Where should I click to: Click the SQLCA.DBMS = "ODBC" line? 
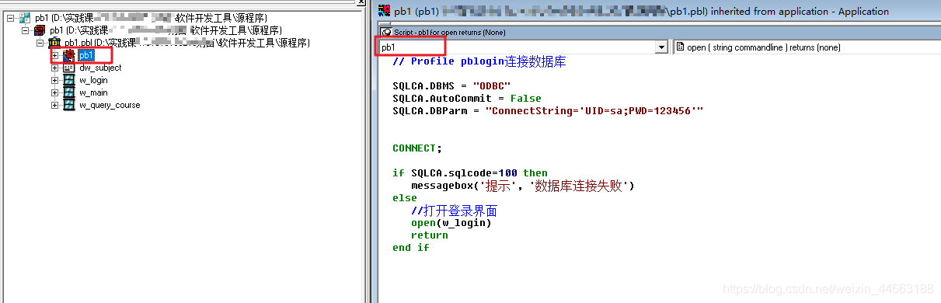pos(451,86)
